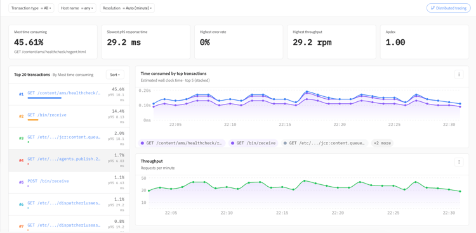Click the blue usage bar under transaction #1
The height and width of the screenshot is (233, 476).
coord(44,98)
